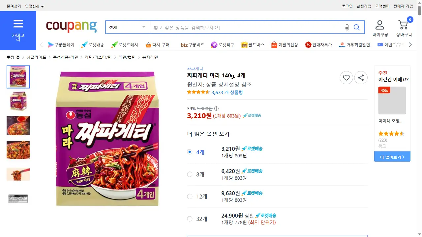Open 이달의신상 shortcut

coord(285,45)
